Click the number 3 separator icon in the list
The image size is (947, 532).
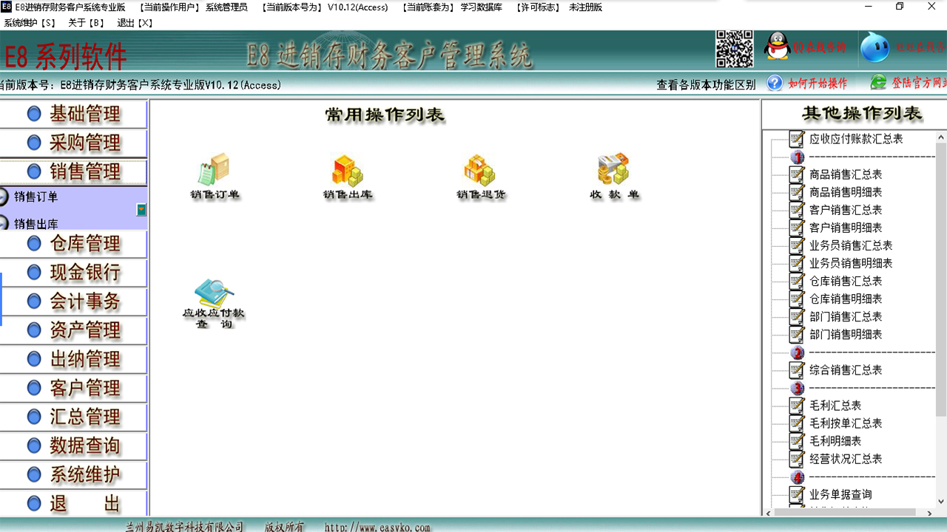point(798,388)
